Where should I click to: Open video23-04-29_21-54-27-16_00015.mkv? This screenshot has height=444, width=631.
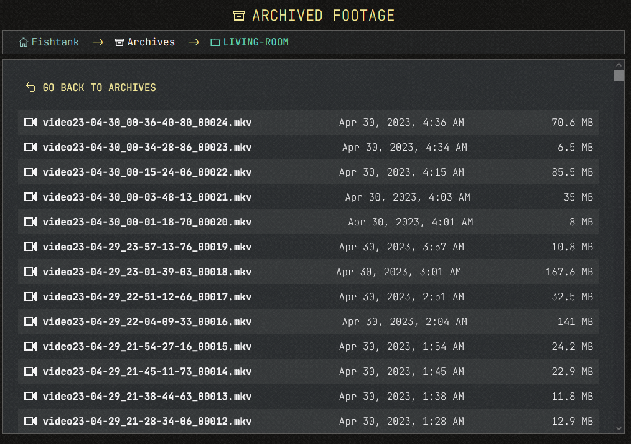coord(147,347)
